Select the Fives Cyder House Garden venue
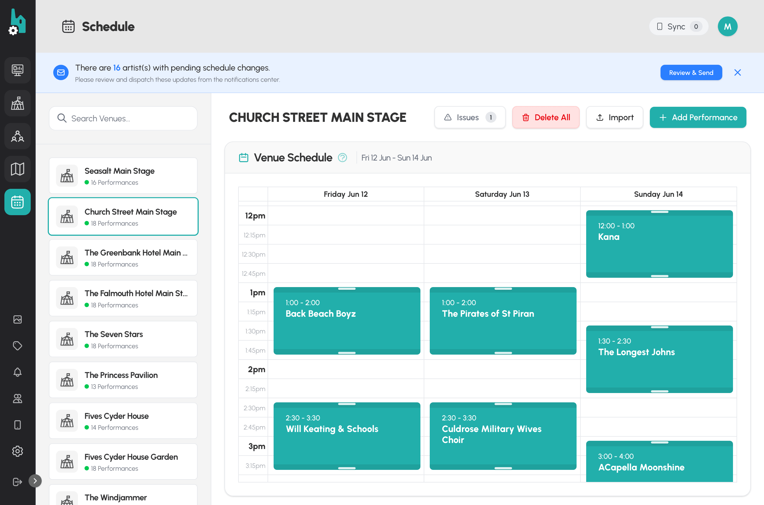This screenshot has width=764, height=505. coord(123,462)
